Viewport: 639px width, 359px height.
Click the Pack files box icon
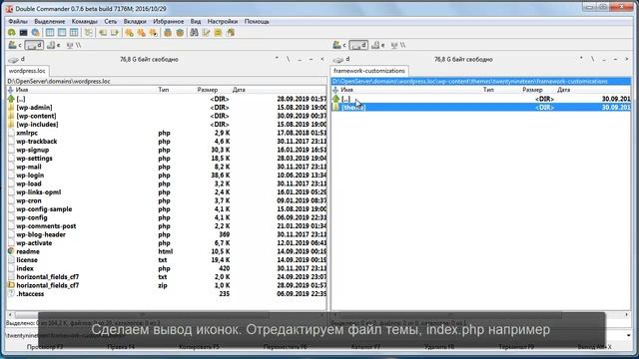168,33
